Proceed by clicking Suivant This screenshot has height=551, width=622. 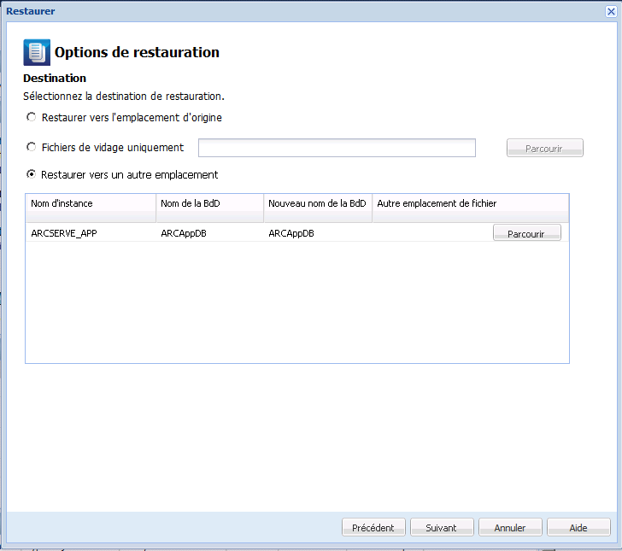tap(442, 527)
